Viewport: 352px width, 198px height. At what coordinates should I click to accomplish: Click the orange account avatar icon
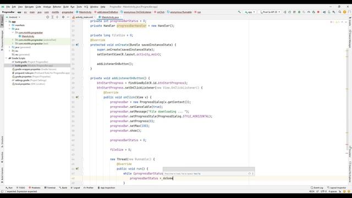345,12
